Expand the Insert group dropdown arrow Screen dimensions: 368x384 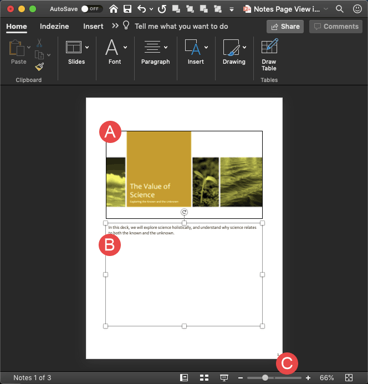click(206, 47)
